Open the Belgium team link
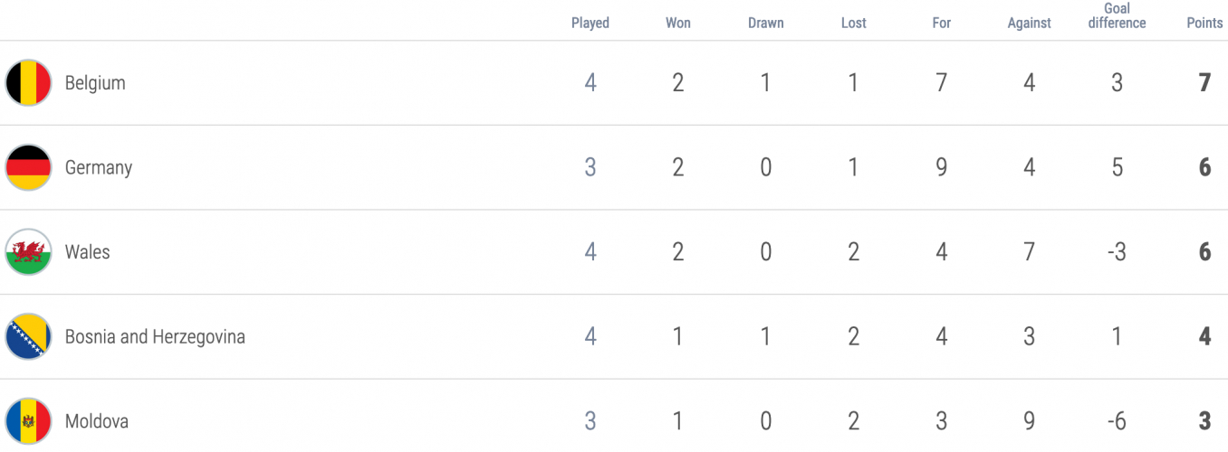 pos(95,83)
